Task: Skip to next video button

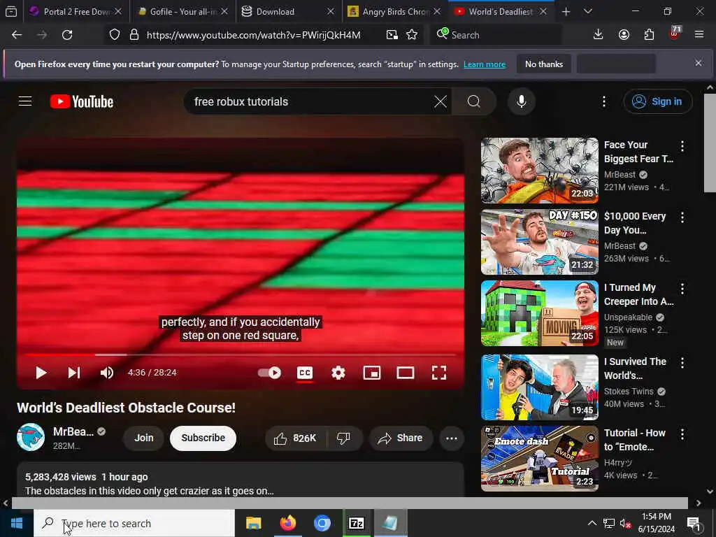Action: tap(74, 373)
